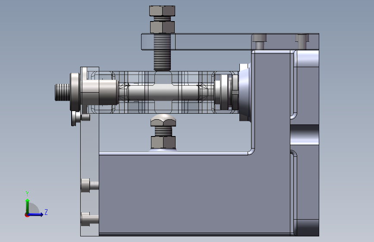Image resolution: width=374 pixels, height=242 pixels.
Task: Select the vertical threaded stud through the top plate
Action: (162, 52)
